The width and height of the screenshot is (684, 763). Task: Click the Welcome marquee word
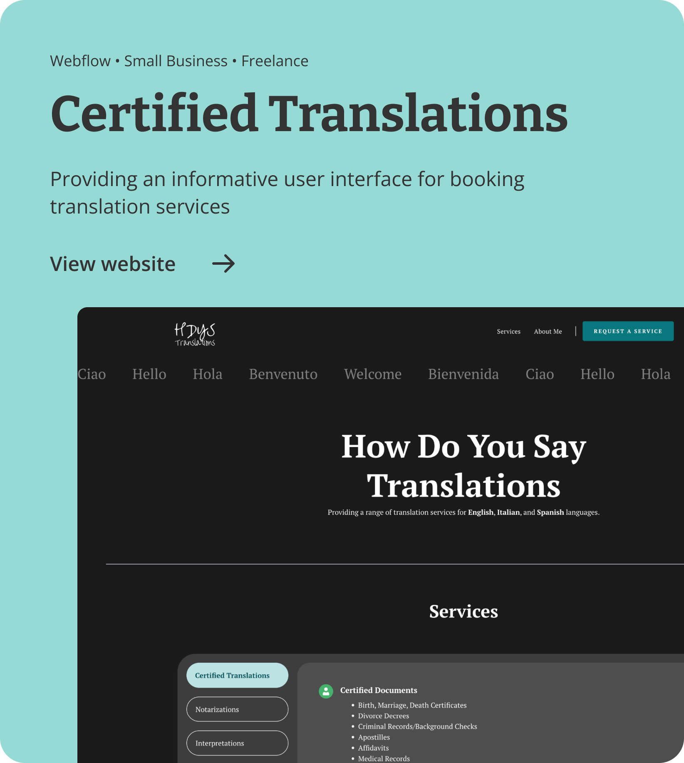click(373, 374)
